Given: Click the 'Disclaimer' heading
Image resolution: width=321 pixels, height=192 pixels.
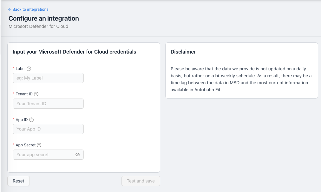Looking at the screenshot, I should (183, 52).
